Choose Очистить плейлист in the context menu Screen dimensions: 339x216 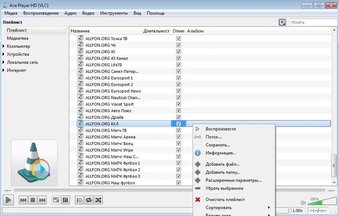233,200
